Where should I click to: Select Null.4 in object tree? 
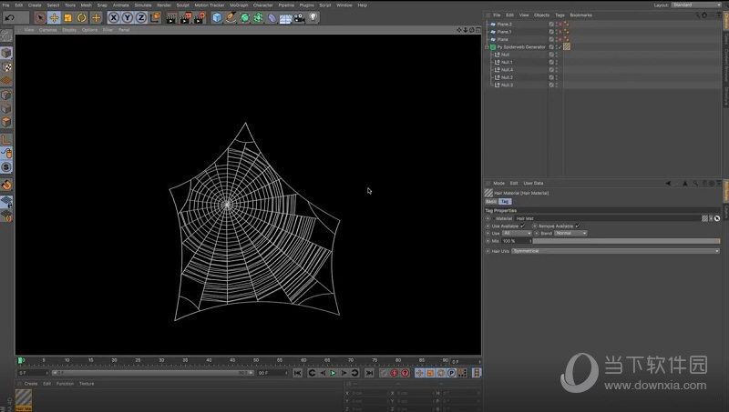(507, 70)
